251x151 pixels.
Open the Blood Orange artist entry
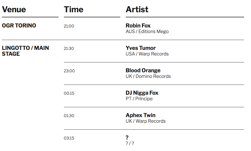(x=143, y=70)
